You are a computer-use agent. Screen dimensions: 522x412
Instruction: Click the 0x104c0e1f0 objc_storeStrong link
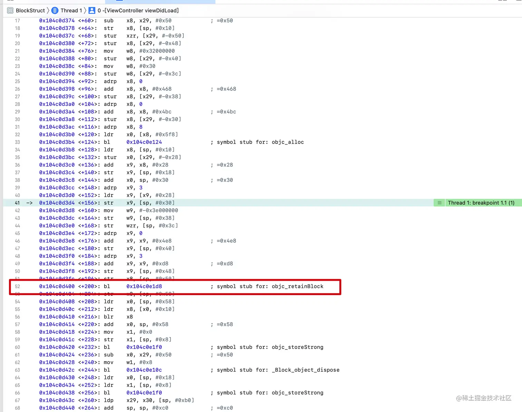(x=144, y=347)
